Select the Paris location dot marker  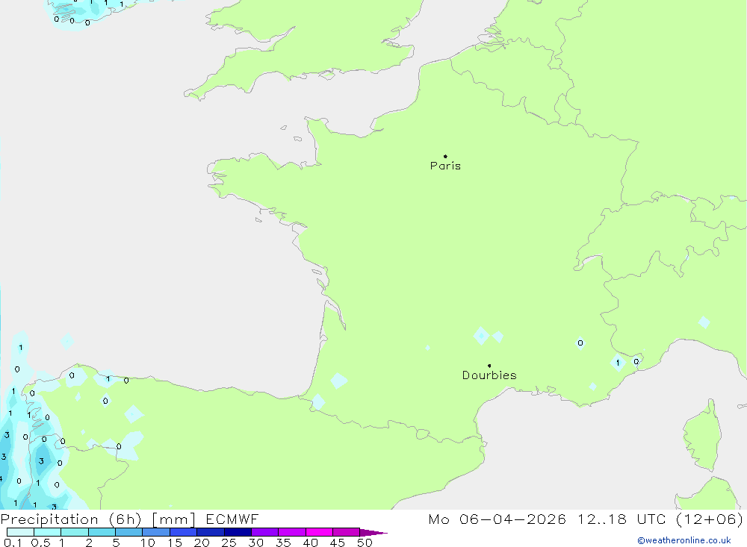[x=445, y=156]
